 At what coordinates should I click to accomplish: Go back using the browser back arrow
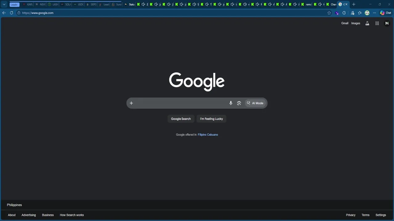tap(4, 13)
